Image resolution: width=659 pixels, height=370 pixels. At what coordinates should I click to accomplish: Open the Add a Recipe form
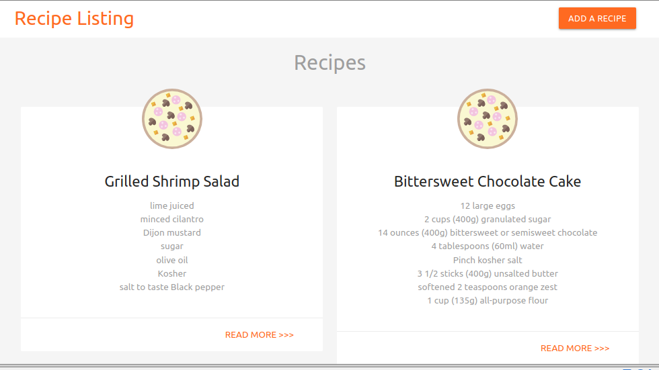[597, 18]
